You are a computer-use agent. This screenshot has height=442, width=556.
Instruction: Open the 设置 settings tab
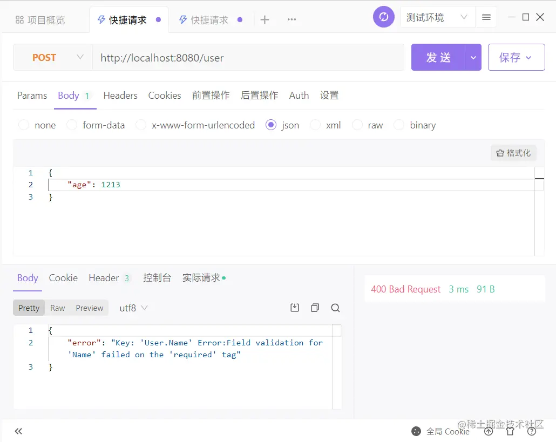tap(329, 96)
